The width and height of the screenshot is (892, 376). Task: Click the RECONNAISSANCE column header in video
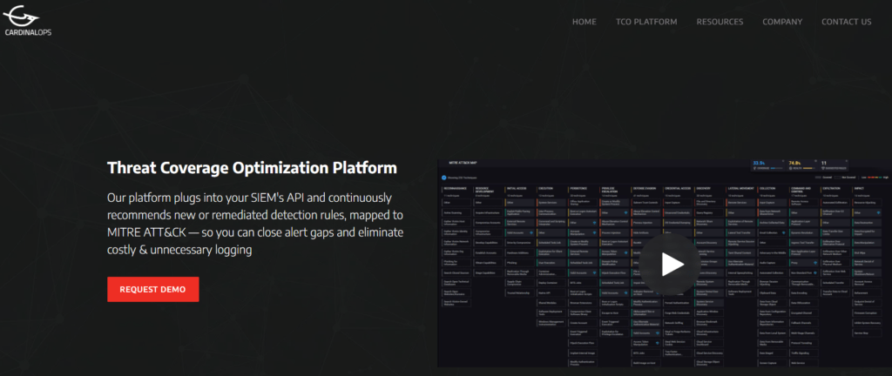(x=455, y=188)
